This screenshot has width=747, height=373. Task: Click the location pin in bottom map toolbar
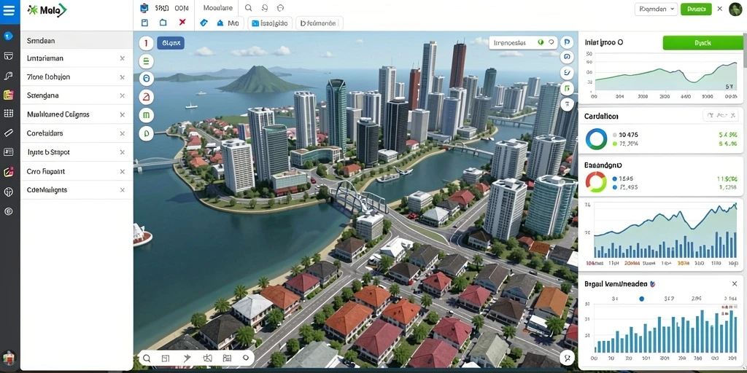246,358
